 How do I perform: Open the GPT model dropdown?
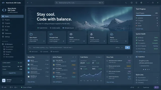(x=119, y=47)
